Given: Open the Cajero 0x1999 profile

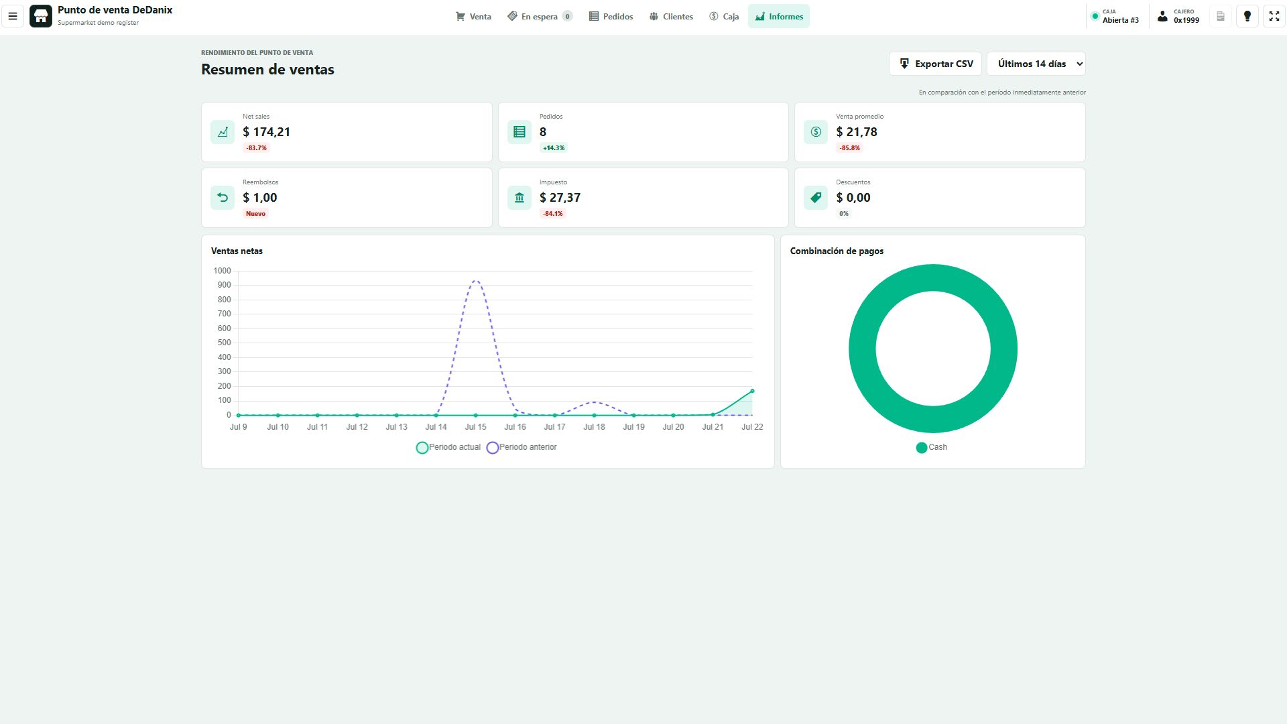Looking at the screenshot, I should tap(1178, 16).
